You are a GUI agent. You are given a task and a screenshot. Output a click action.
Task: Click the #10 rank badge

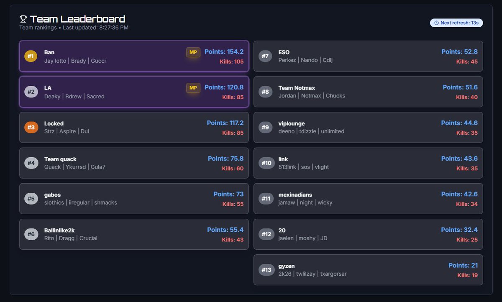click(266, 163)
